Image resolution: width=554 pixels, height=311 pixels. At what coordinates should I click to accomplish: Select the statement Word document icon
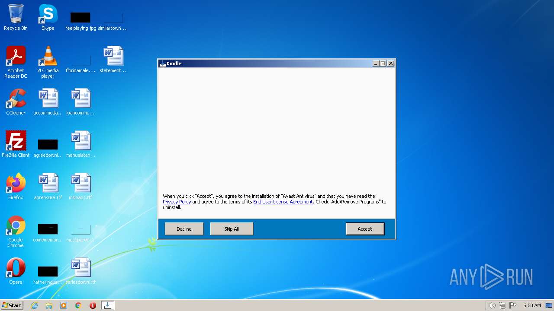coord(113,60)
